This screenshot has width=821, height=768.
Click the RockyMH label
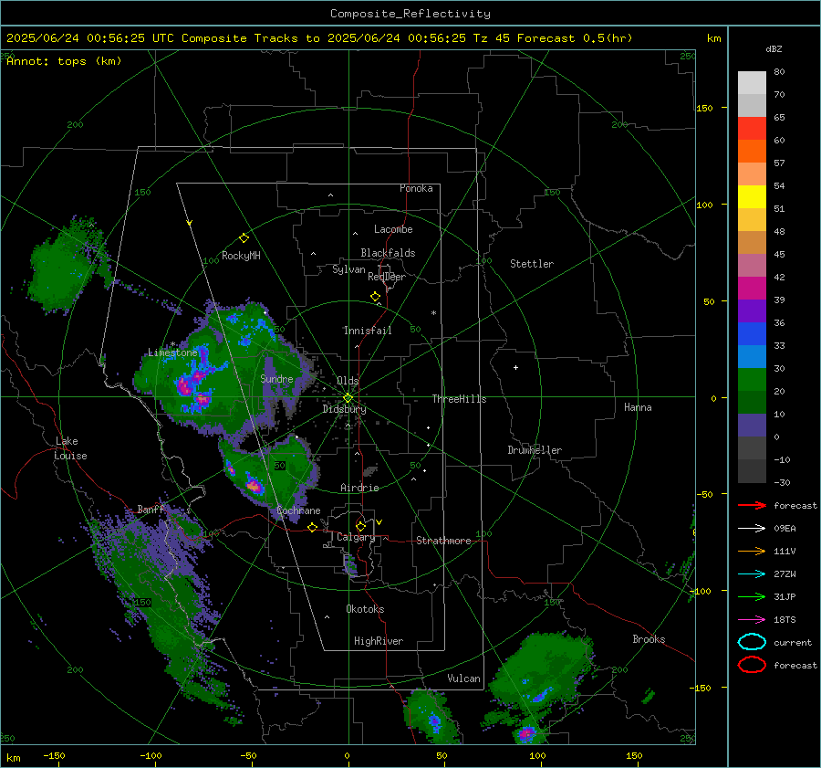[x=241, y=256]
